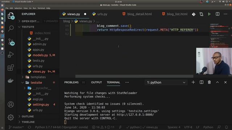Viewport: 232px width, 130px height.
Task: Open the Run and Debug view
Action: [11, 55]
